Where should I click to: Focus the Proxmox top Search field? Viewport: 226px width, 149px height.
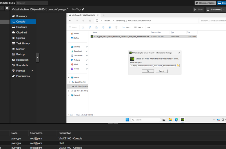coord(32,3)
